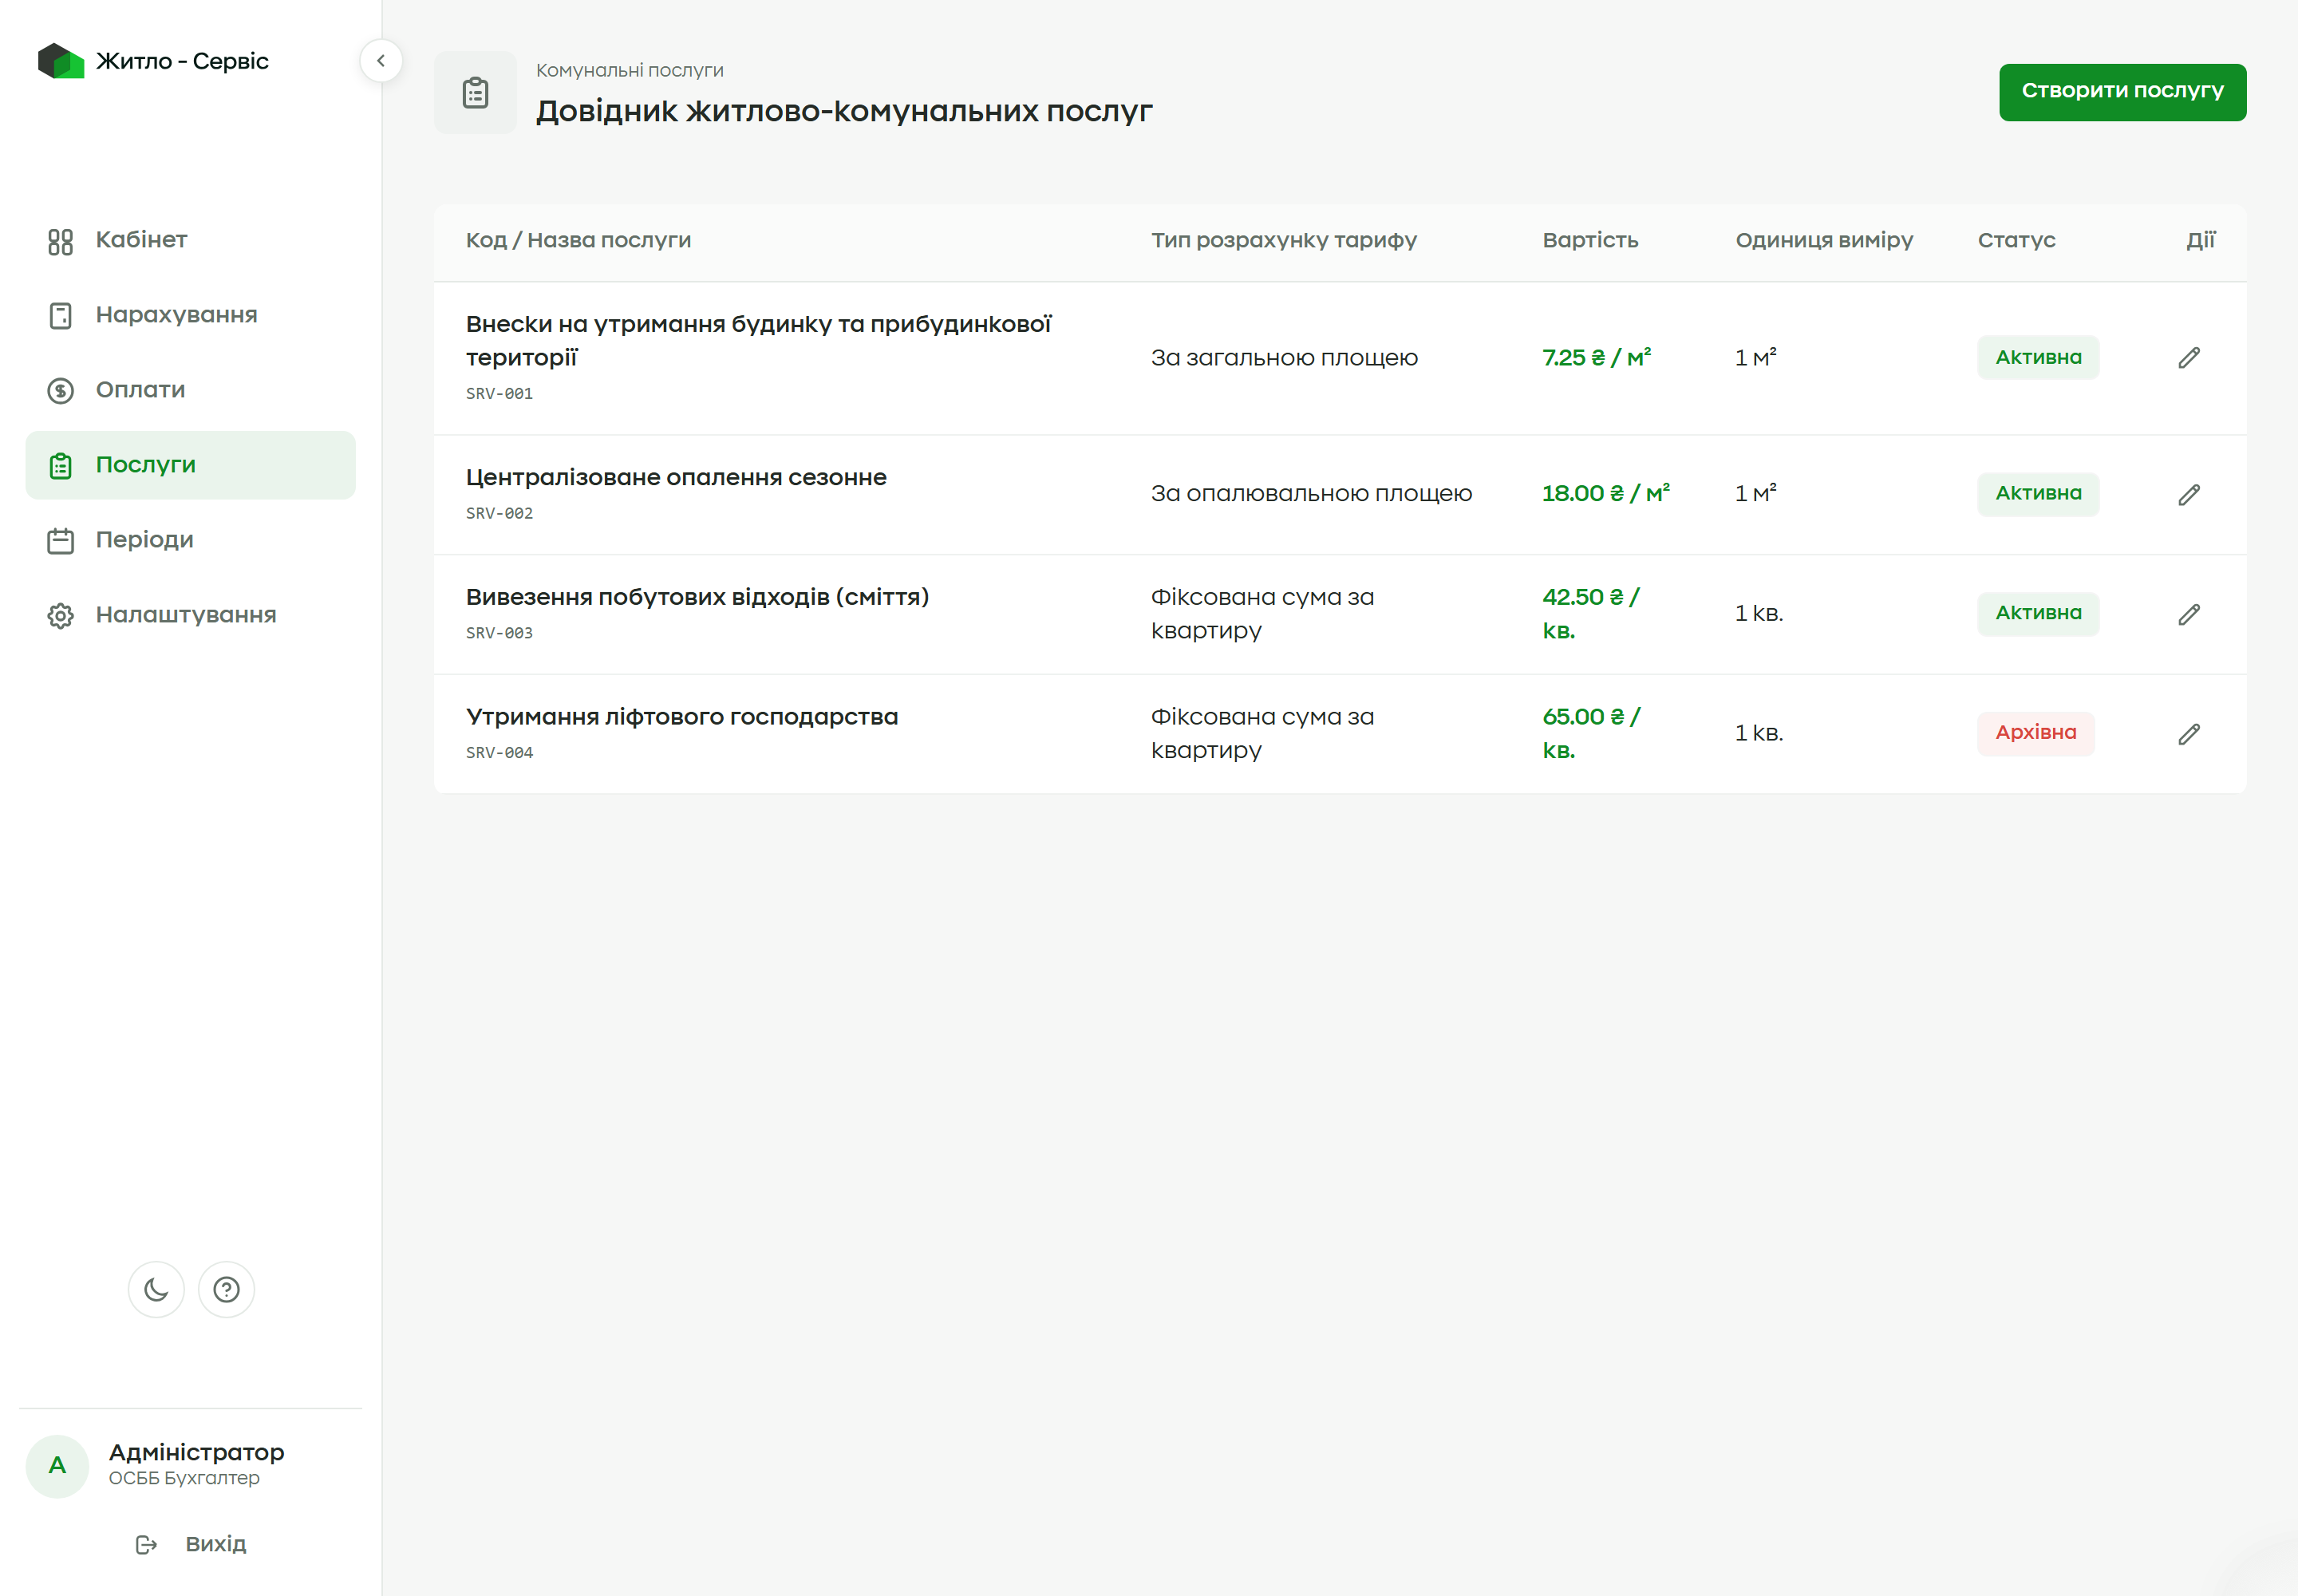The image size is (2298, 1596).
Task: Click the Вартість column header
Action: pos(1590,240)
